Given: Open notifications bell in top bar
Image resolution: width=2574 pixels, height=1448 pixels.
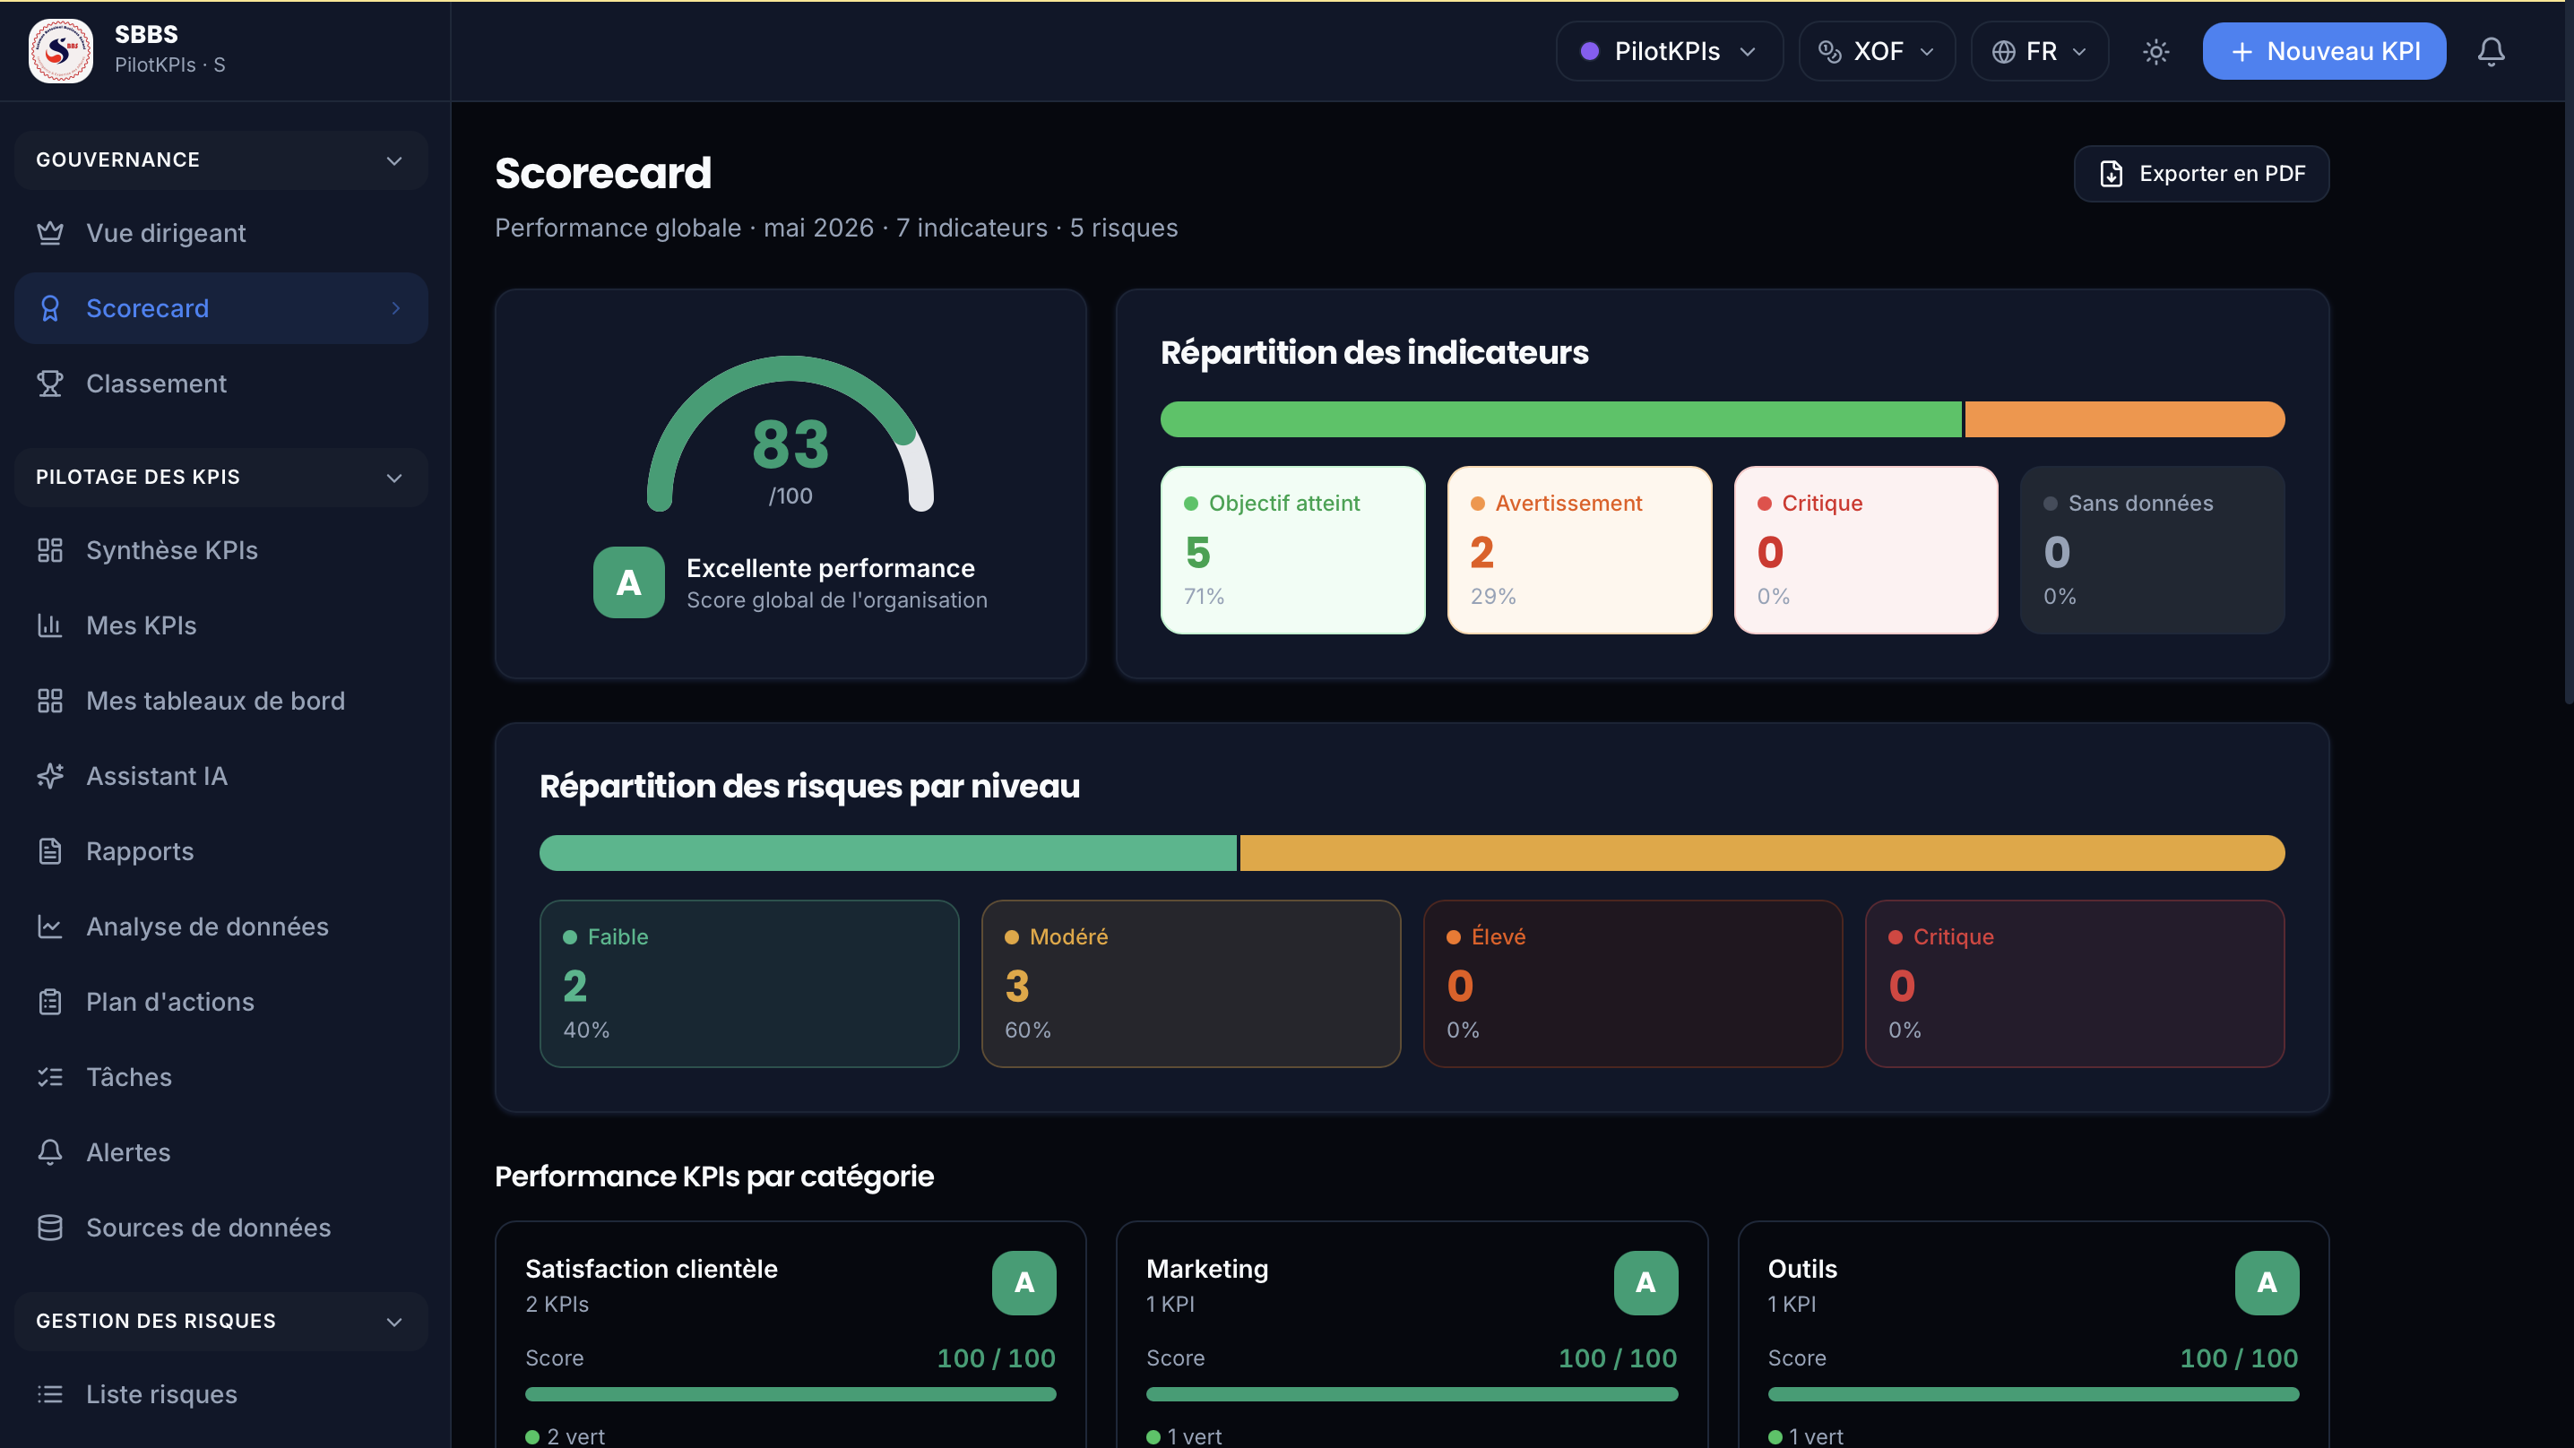Looking at the screenshot, I should pos(2491,51).
